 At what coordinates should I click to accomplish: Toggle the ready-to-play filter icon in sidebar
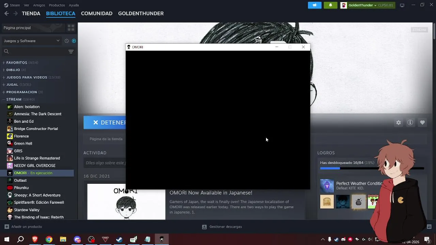74,41
